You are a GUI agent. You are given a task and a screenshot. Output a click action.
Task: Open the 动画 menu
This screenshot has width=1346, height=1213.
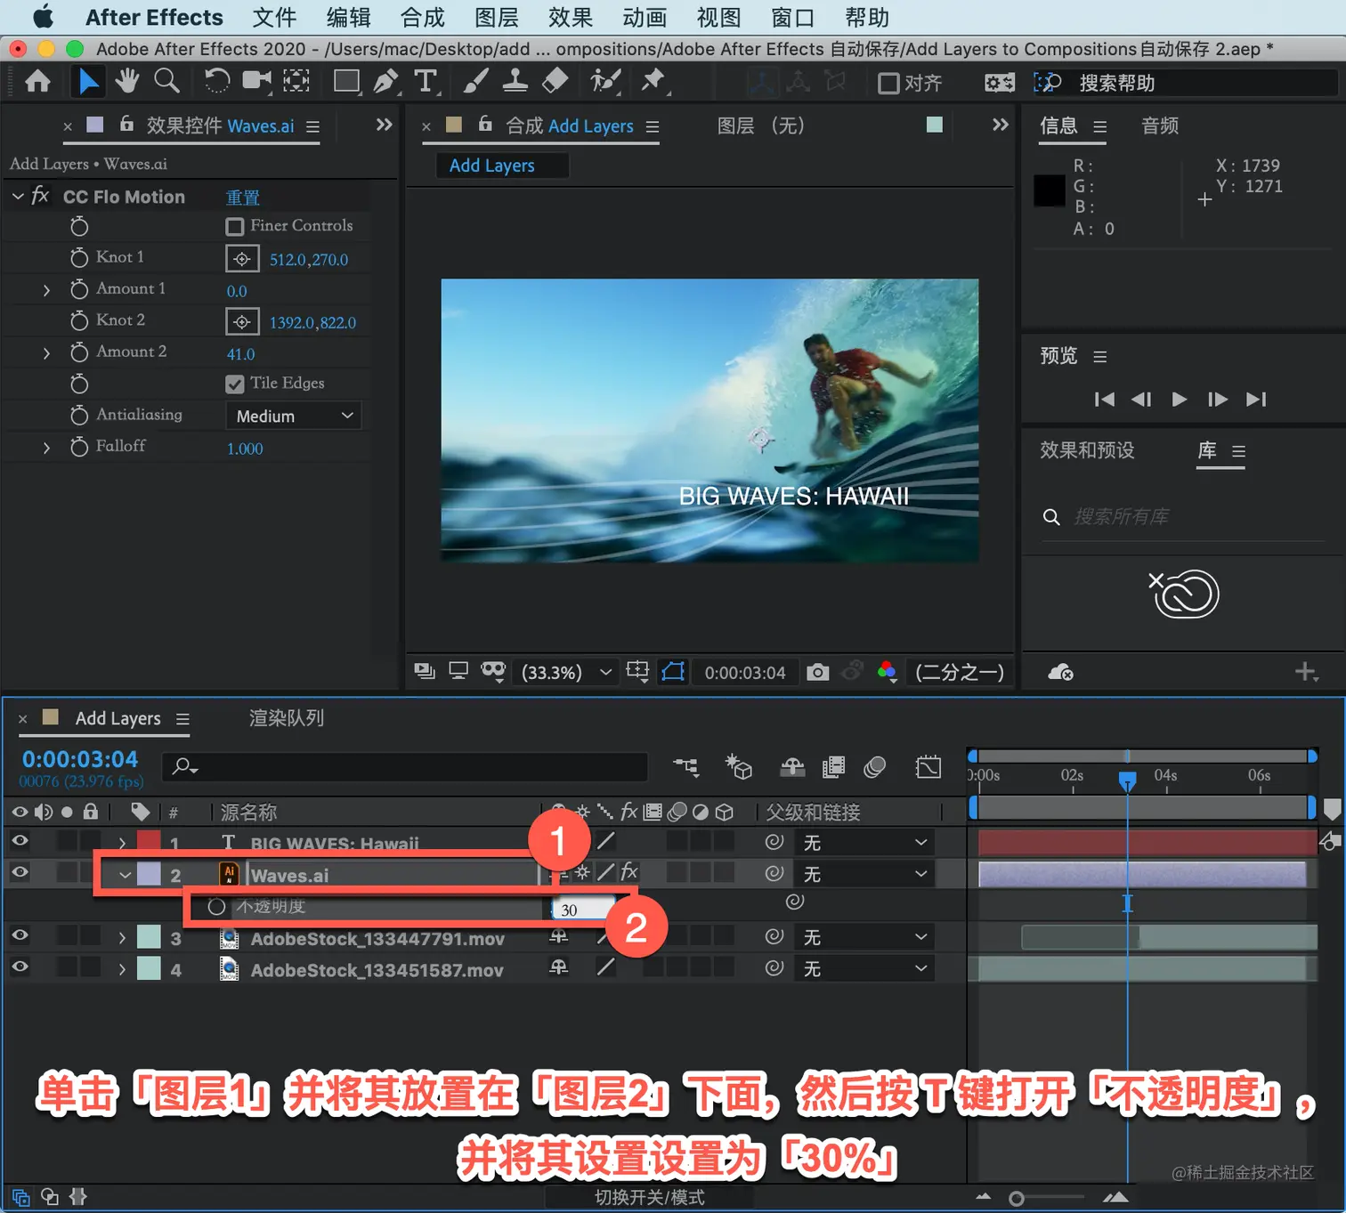[645, 17]
